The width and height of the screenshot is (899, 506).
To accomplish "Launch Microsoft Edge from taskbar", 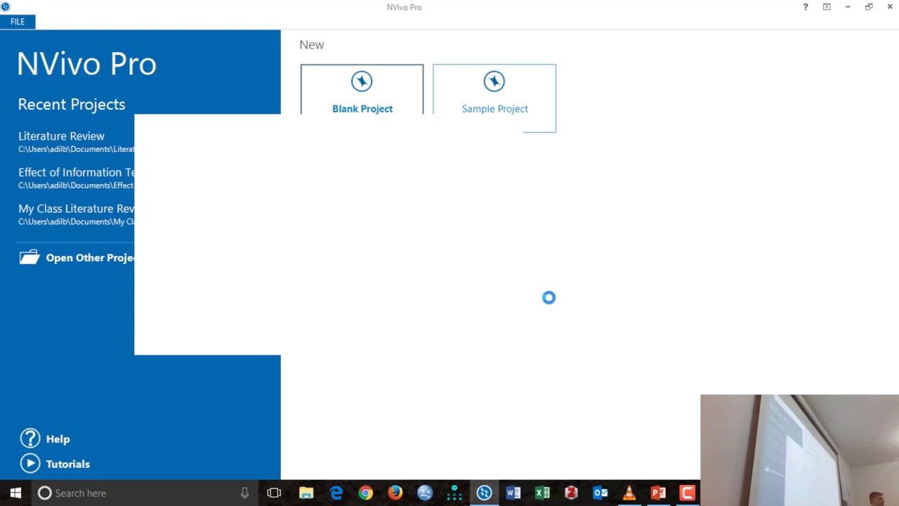I will click(336, 493).
